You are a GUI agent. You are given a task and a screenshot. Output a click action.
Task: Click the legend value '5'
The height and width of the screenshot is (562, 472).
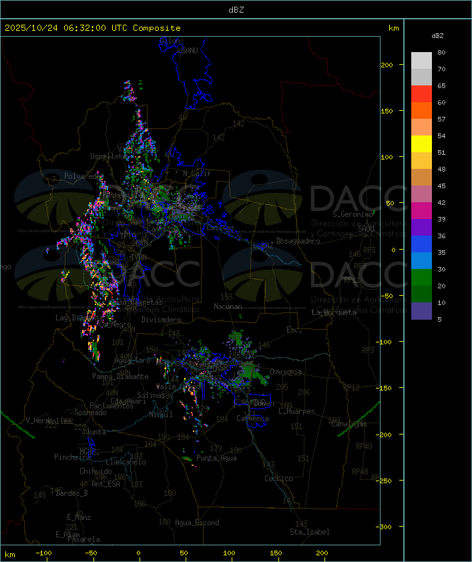tap(439, 319)
